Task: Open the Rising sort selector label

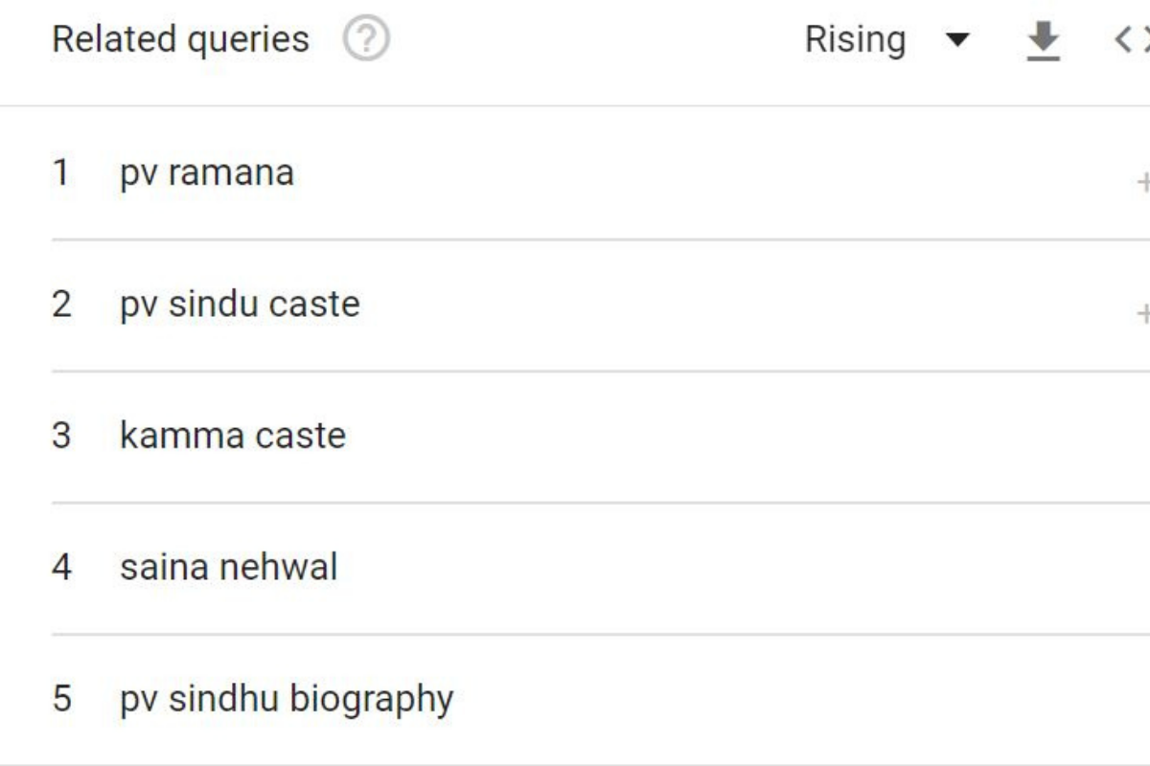Action: coord(855,40)
